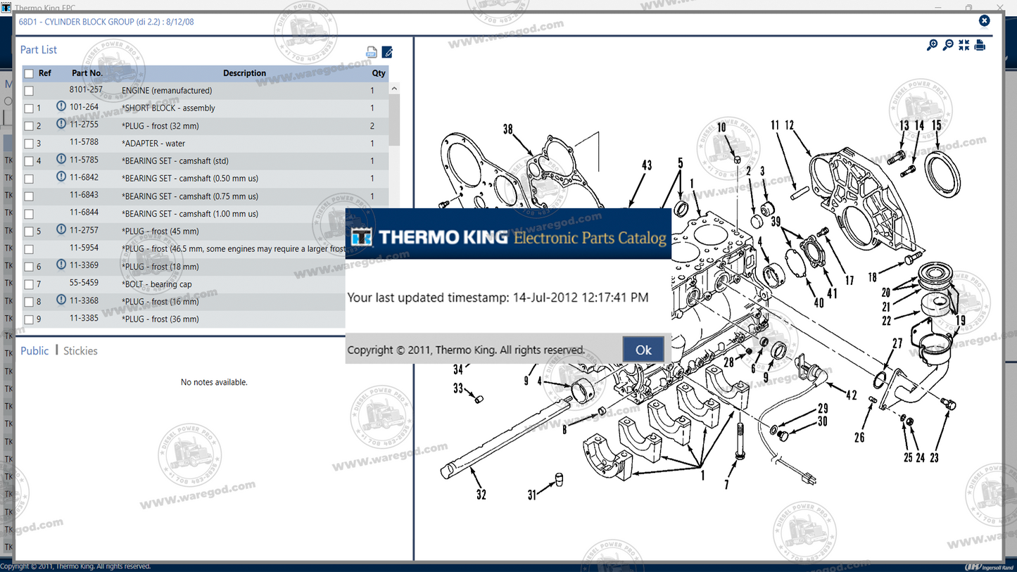Check the checkbox for SHORT BLOCK assembly
Image resolution: width=1017 pixels, height=572 pixels.
click(x=29, y=108)
